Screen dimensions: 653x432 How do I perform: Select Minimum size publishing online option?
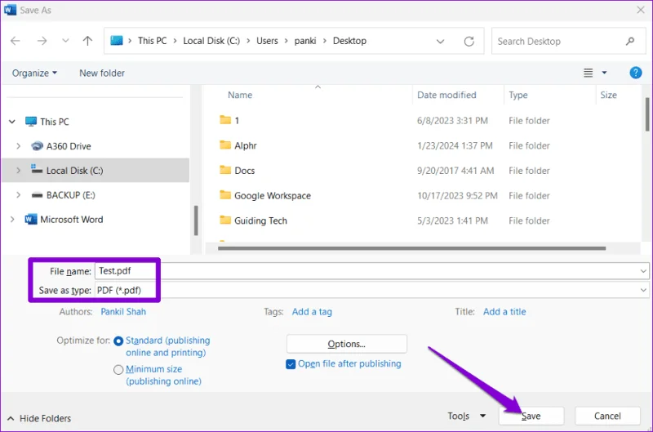pos(118,369)
